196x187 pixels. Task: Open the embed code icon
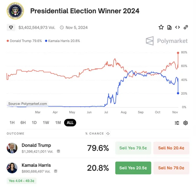point(177,27)
